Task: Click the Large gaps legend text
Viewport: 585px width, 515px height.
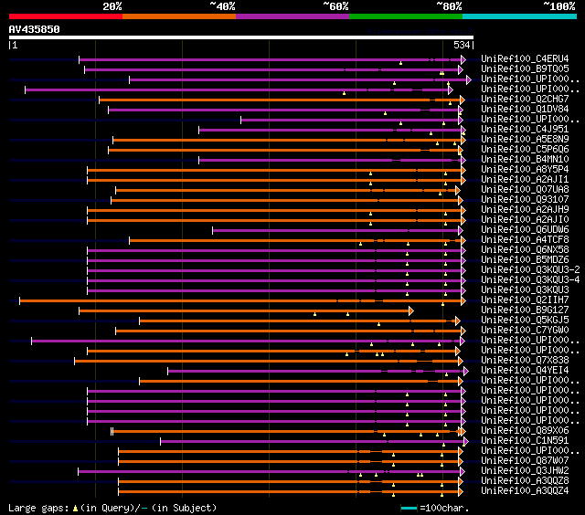Action: (x=112, y=508)
